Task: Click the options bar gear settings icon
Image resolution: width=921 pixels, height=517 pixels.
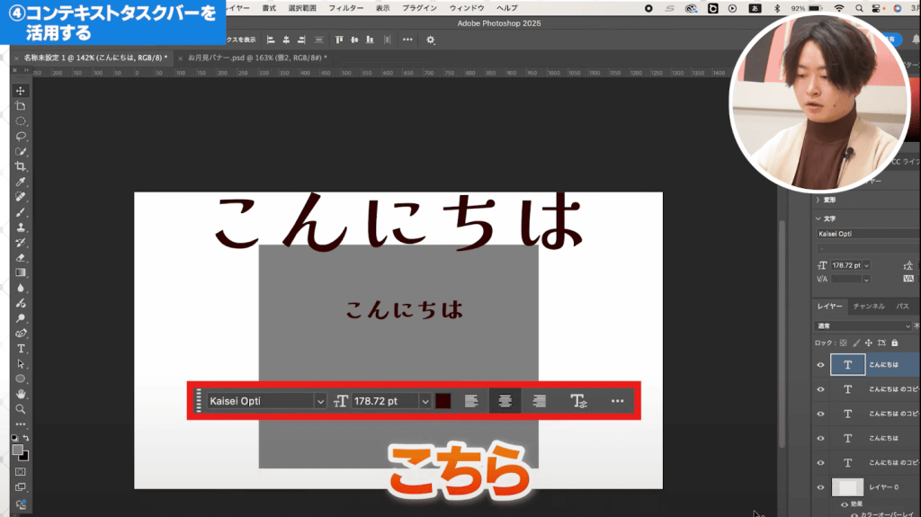Action: 431,40
